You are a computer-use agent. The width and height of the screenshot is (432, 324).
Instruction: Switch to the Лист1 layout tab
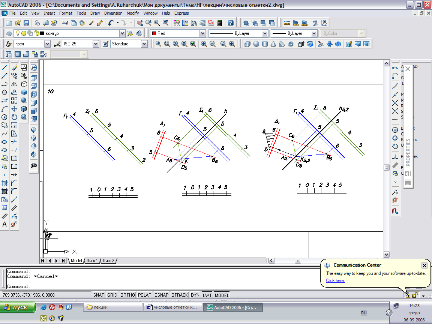point(92,260)
